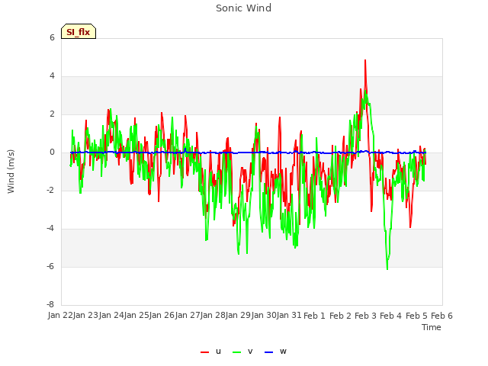The width and height of the screenshot is (488, 366).
Task: Click the Feb 1 x-axis tick label
Action: (x=314, y=316)
